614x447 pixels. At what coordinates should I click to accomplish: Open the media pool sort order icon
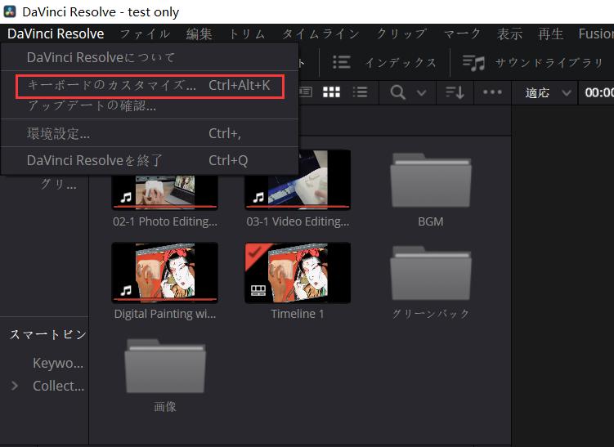(x=455, y=93)
